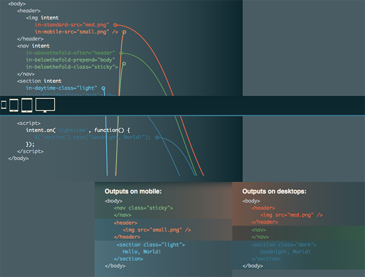Click the 'Outputs on mobile:' heading
This screenshot has height=277, width=365.
133,191
